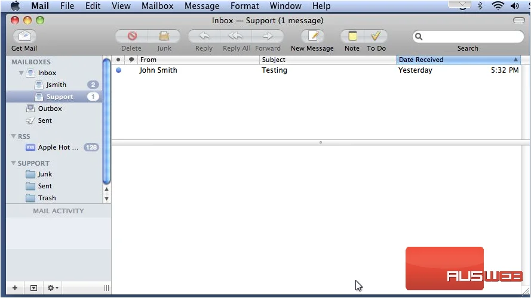Click the Apple Hot 128 count badge
The height and width of the screenshot is (298, 531).
(x=91, y=147)
